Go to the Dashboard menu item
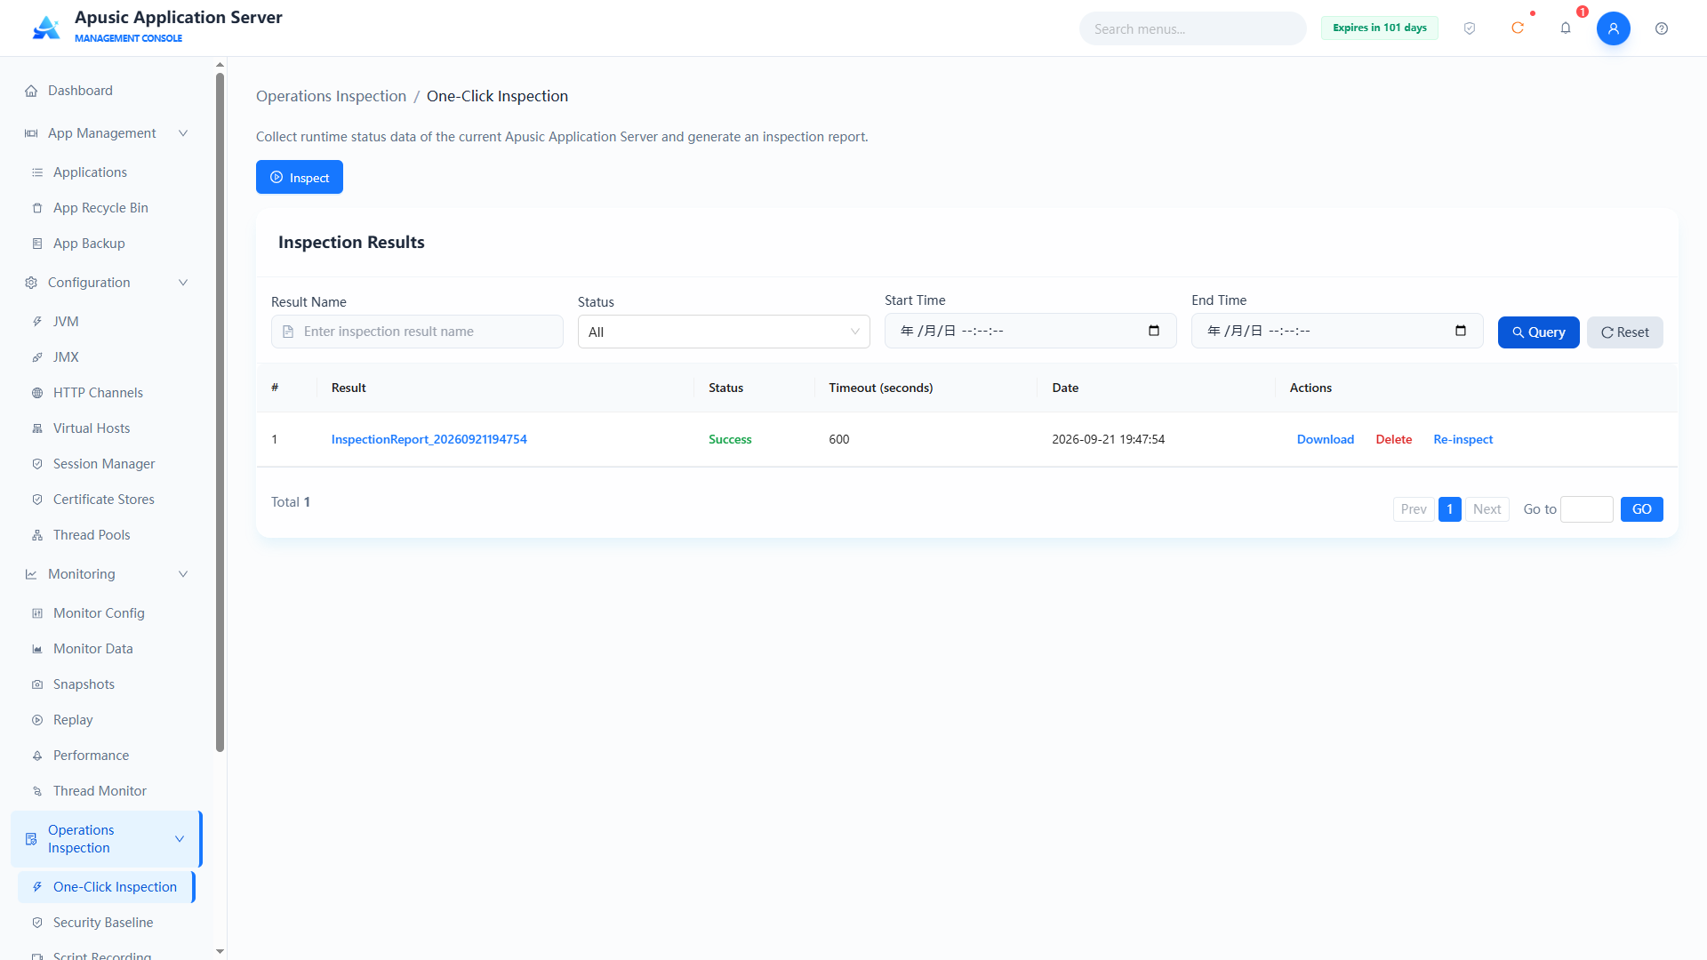 coord(107,91)
